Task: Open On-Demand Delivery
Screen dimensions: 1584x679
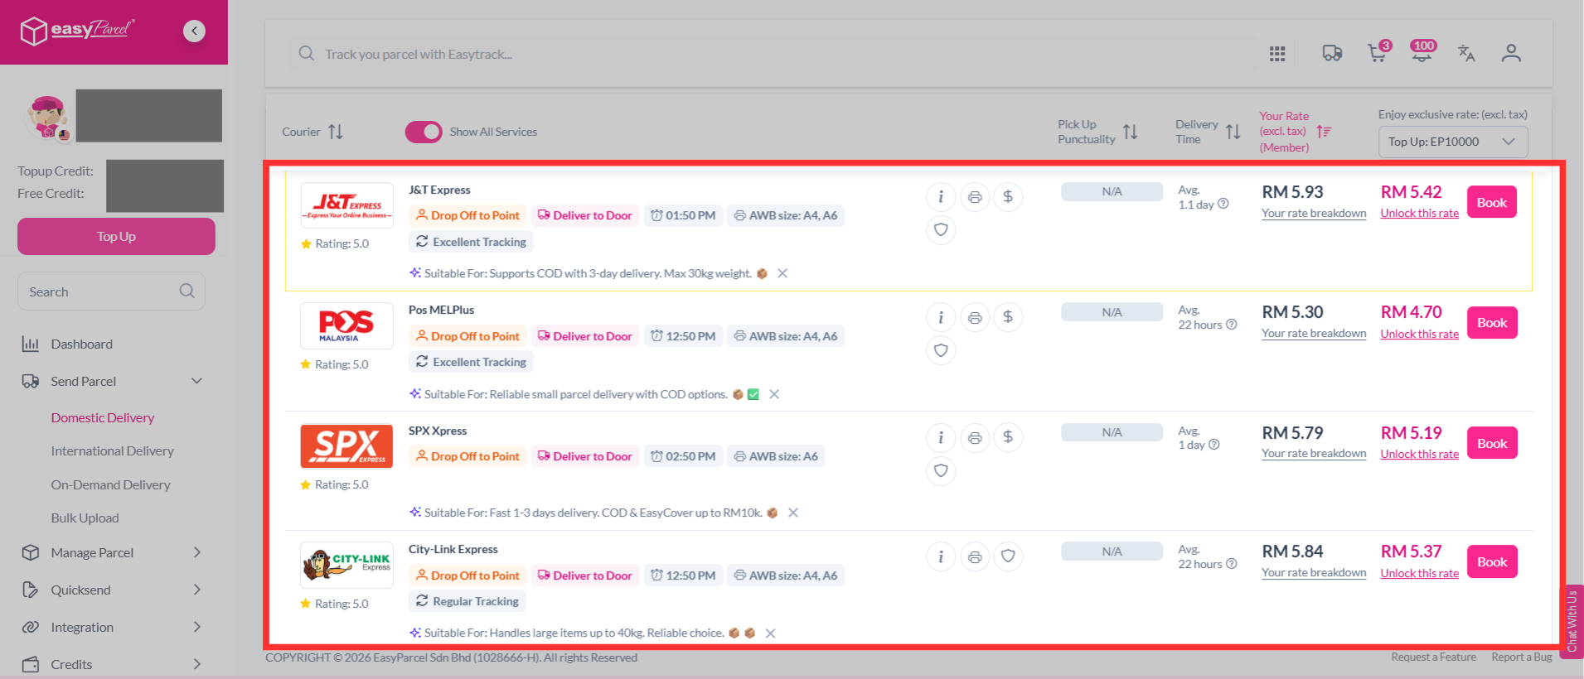Action: pyautogui.click(x=111, y=484)
